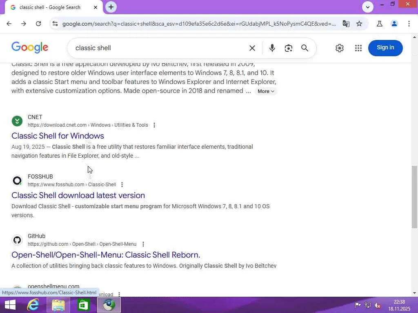Click the browser forward arrow

click(x=24, y=24)
